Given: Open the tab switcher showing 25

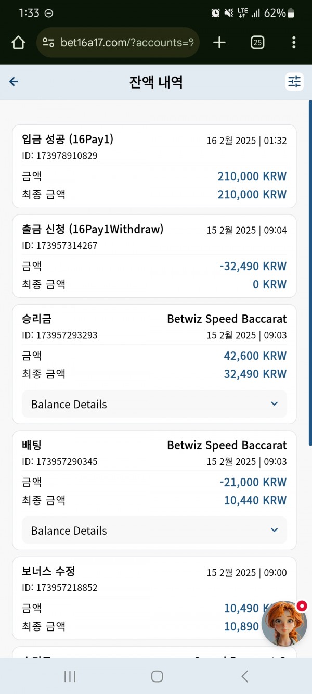Looking at the screenshot, I should click(257, 43).
